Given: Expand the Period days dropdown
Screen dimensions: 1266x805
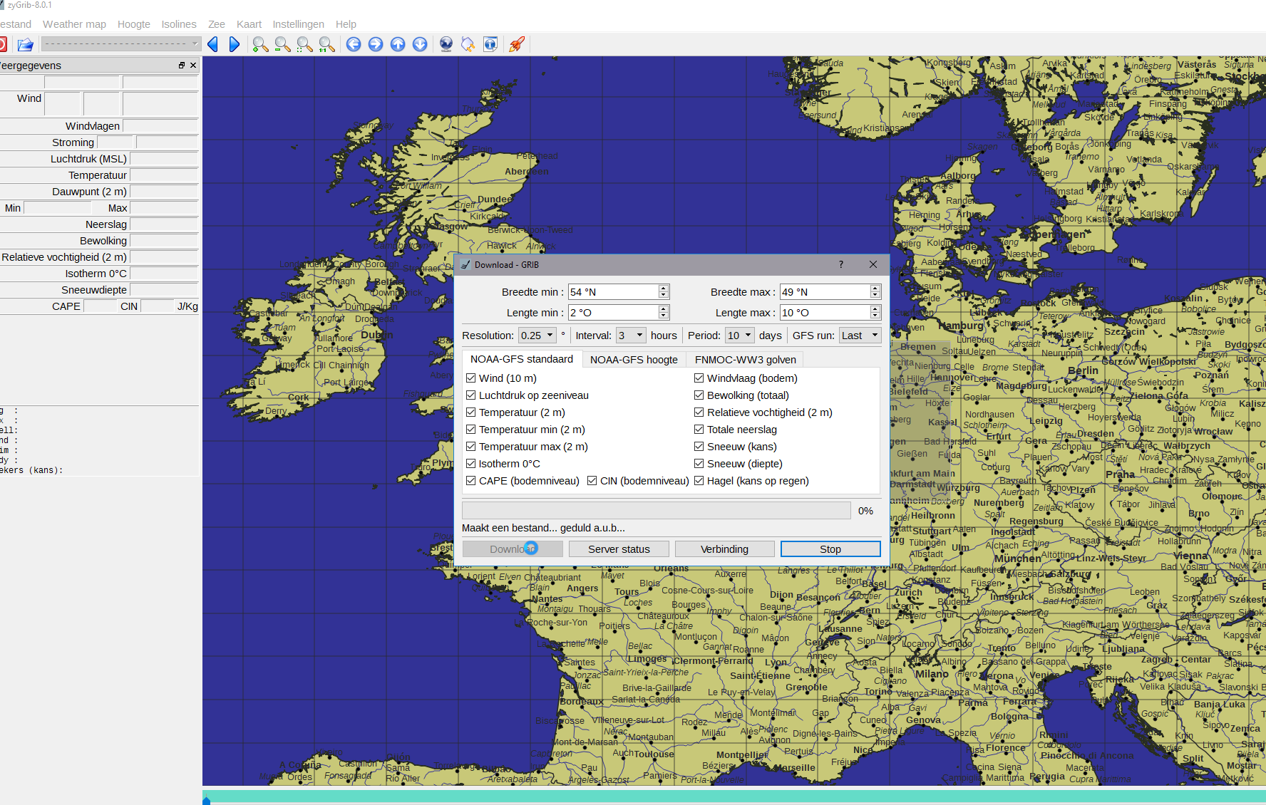Looking at the screenshot, I should (x=739, y=336).
